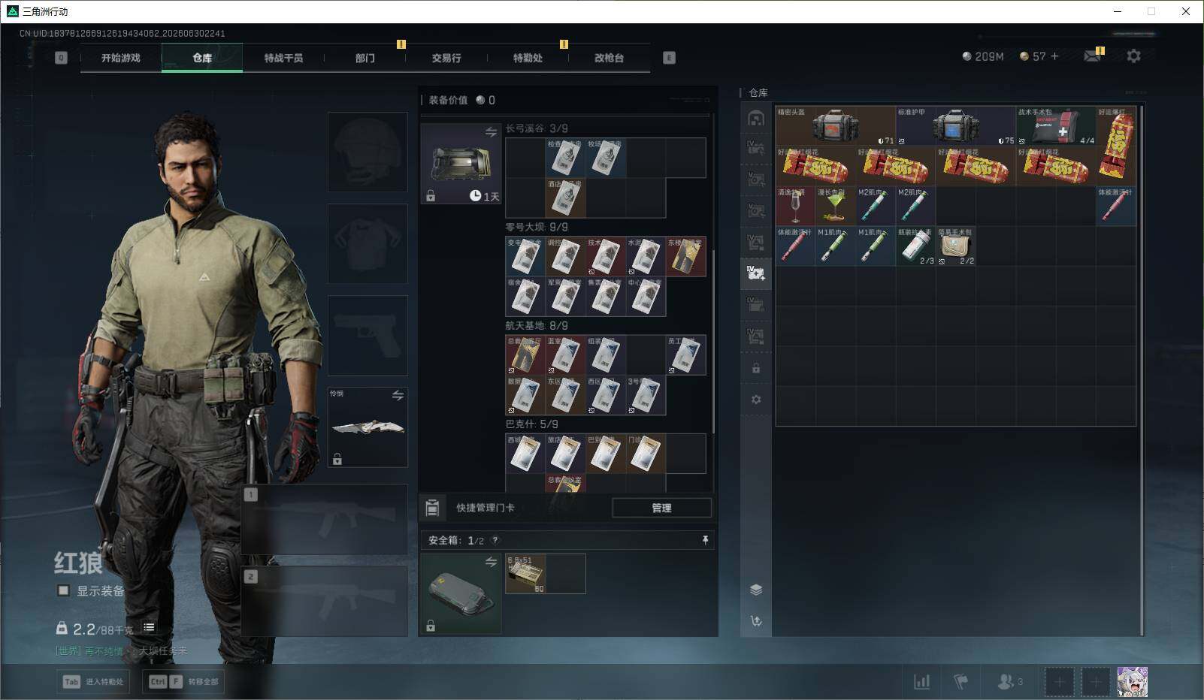Click the plus next to 57 currency
The image size is (1204, 700).
tap(1054, 56)
